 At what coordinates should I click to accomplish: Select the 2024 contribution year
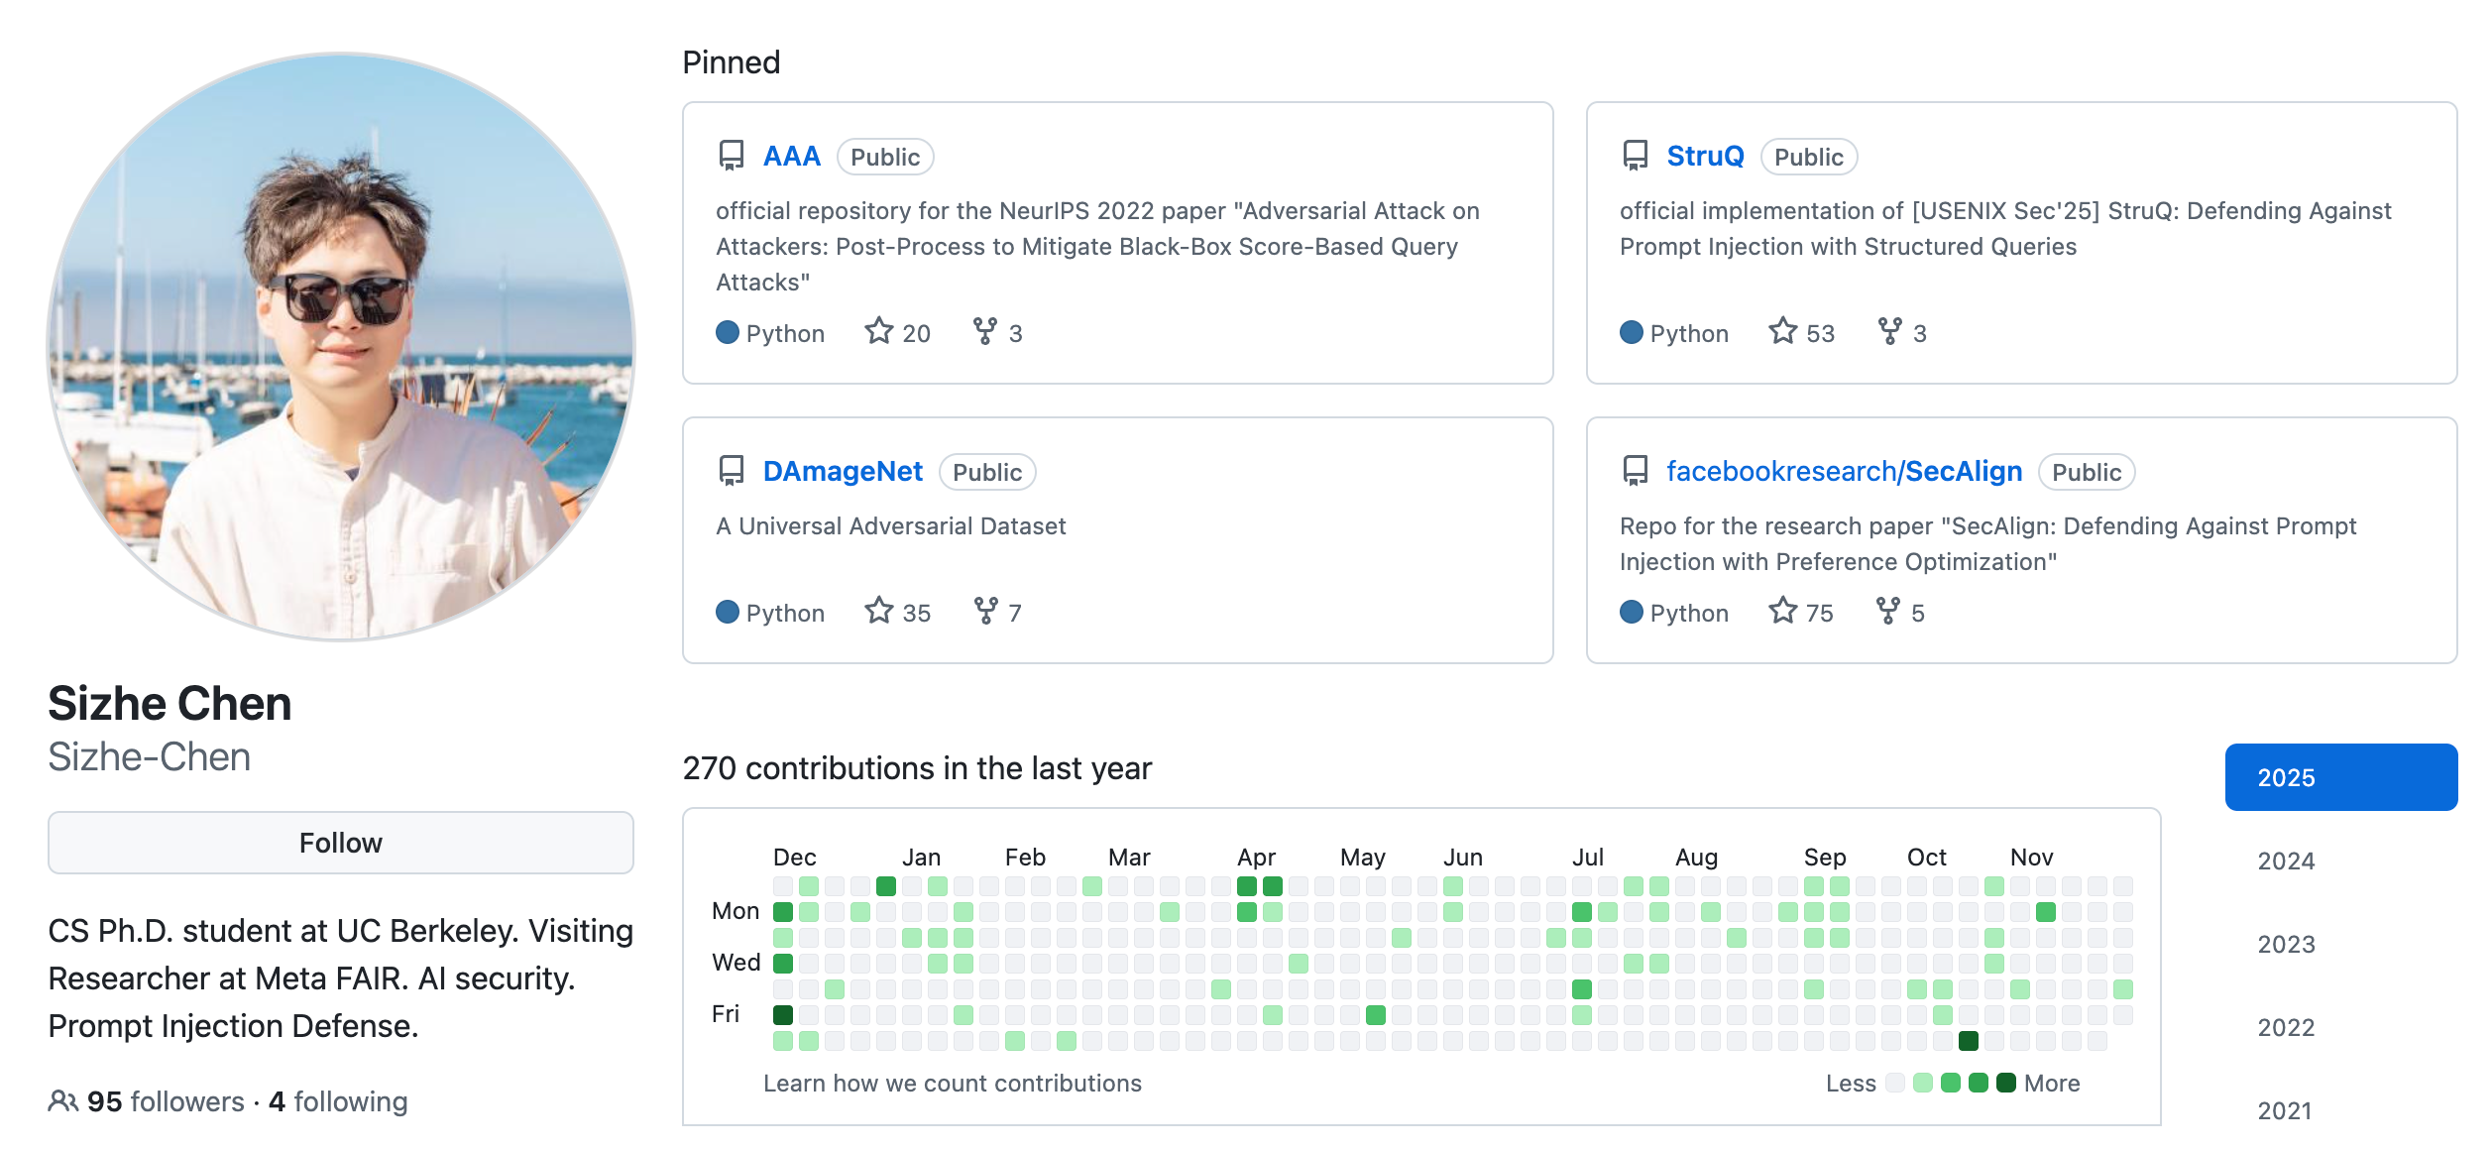2286,861
